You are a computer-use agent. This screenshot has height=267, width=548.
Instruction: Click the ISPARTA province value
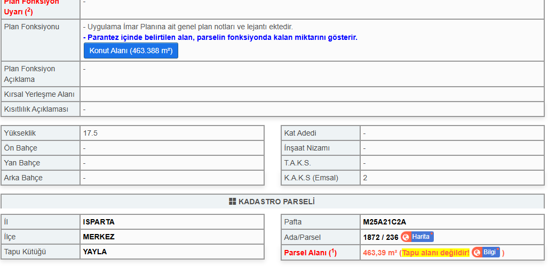pyautogui.click(x=99, y=222)
